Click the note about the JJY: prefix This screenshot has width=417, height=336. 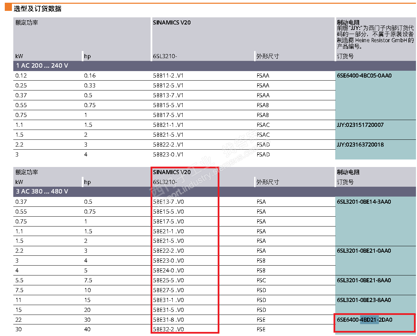[375, 37]
